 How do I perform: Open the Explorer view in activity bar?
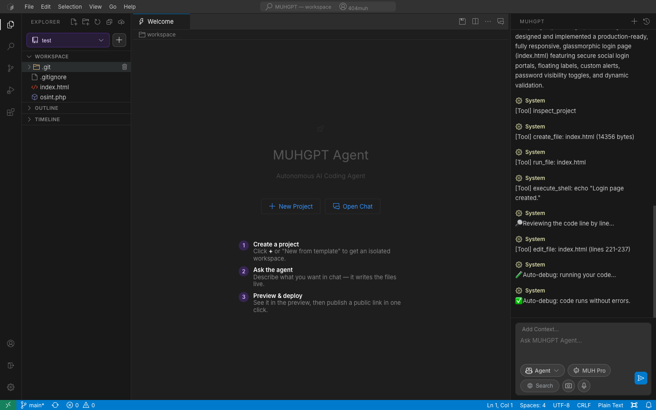pos(10,25)
